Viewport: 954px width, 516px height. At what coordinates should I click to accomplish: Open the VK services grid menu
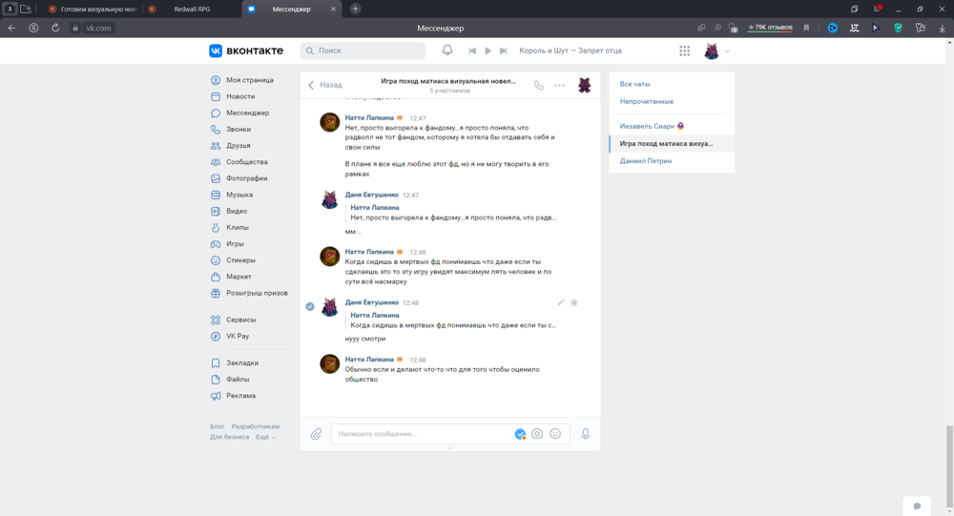[684, 52]
